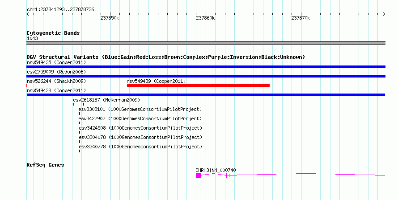
Task: Click the chr1:237841293..237878726 coordinate text
Action: [60, 10]
